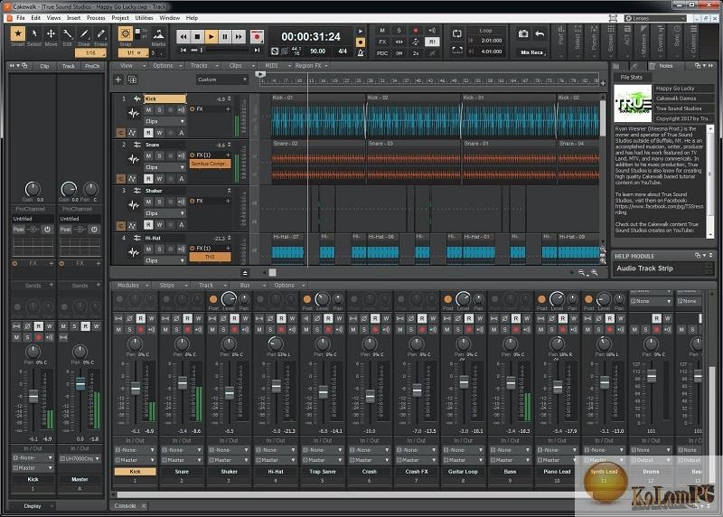
Task: Toggle the PDC override button
Action: (x=382, y=53)
